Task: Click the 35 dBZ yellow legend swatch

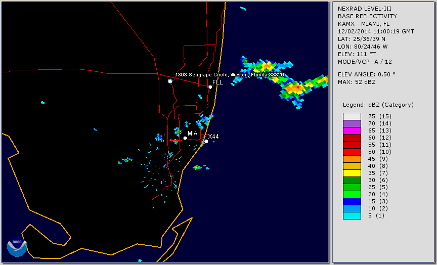Action: coord(352,173)
